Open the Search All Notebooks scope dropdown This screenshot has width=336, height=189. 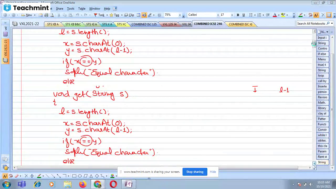click(332, 24)
